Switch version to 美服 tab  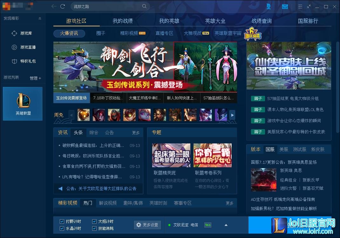[284, 149]
